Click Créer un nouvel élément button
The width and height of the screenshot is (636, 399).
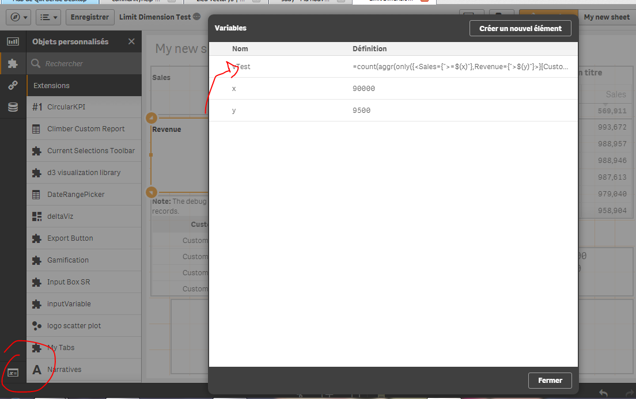520,28
